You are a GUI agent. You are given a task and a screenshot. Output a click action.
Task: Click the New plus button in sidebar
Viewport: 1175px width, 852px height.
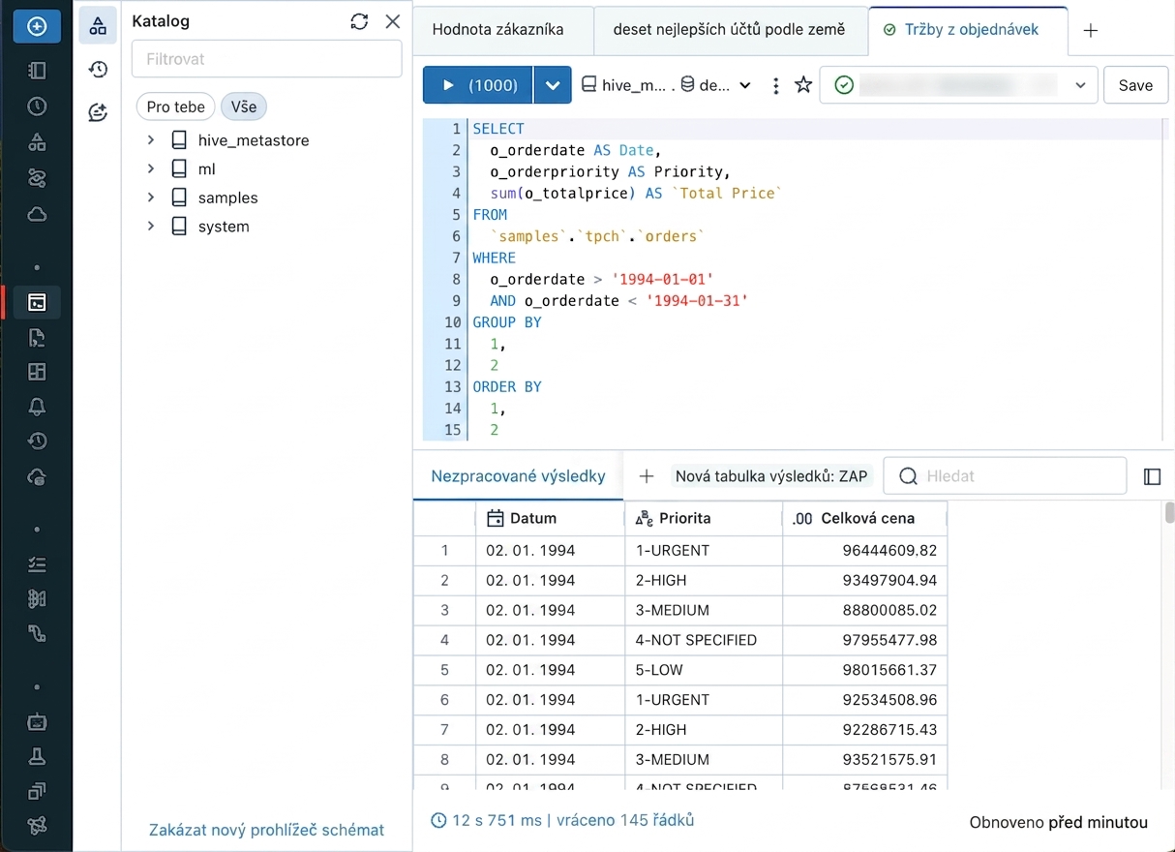(x=37, y=27)
